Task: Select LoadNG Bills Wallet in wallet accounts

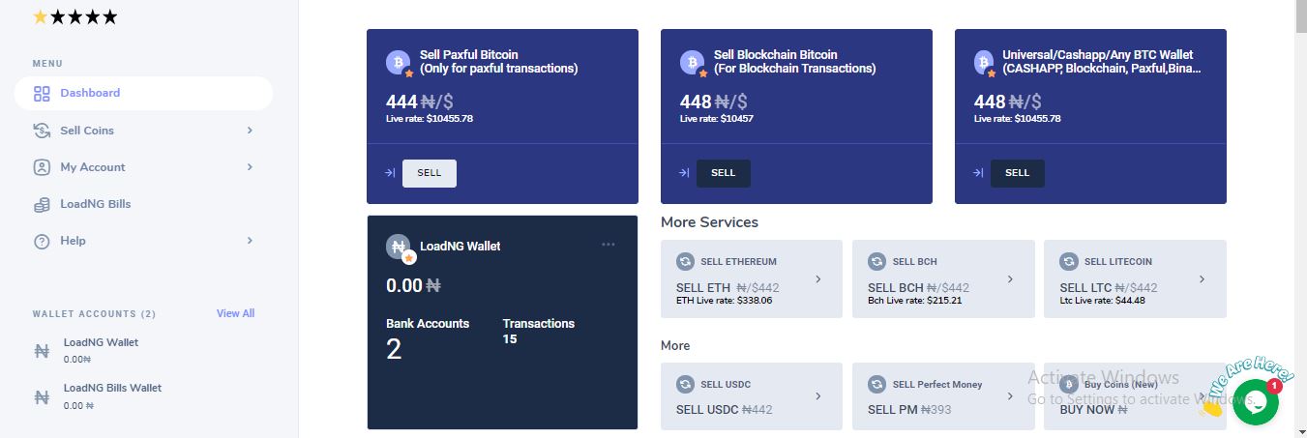Action: pyautogui.click(x=112, y=395)
